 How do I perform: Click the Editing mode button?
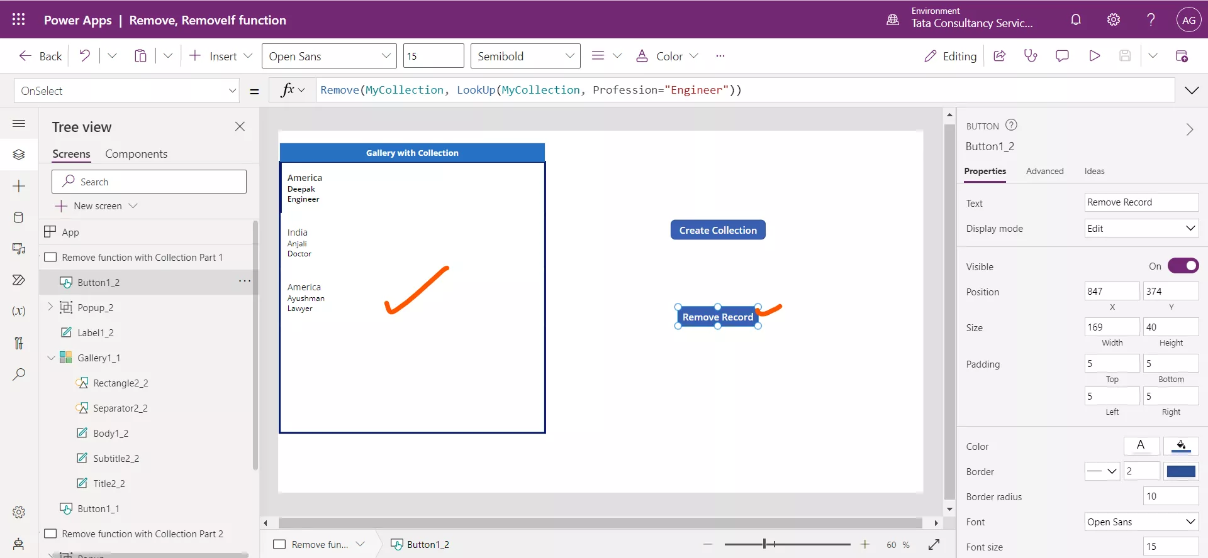950,56
